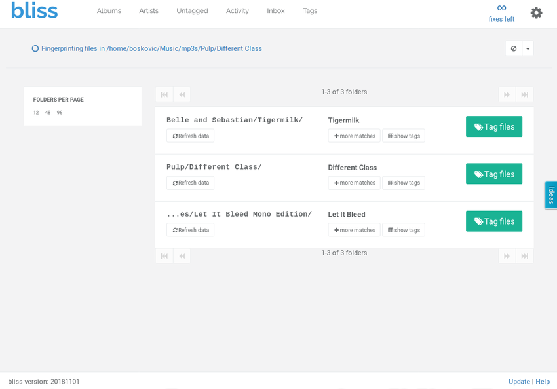Select 96 folders per page
Screen dimensions: 557x389
(60, 113)
